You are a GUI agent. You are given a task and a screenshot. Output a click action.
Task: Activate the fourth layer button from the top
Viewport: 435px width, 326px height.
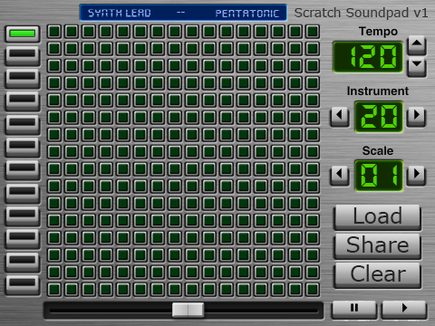(23, 101)
